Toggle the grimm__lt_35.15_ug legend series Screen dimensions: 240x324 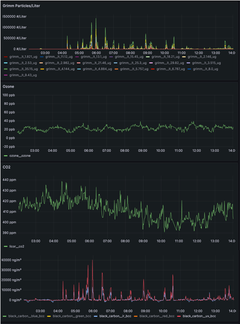21,69
